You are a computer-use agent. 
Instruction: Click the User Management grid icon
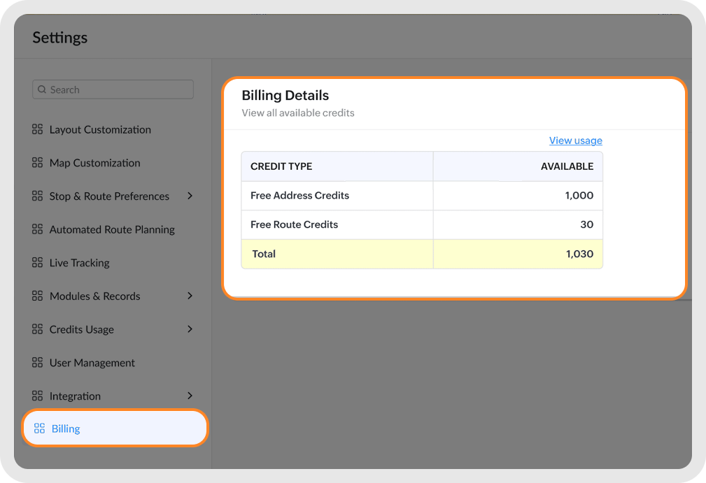pyautogui.click(x=38, y=363)
